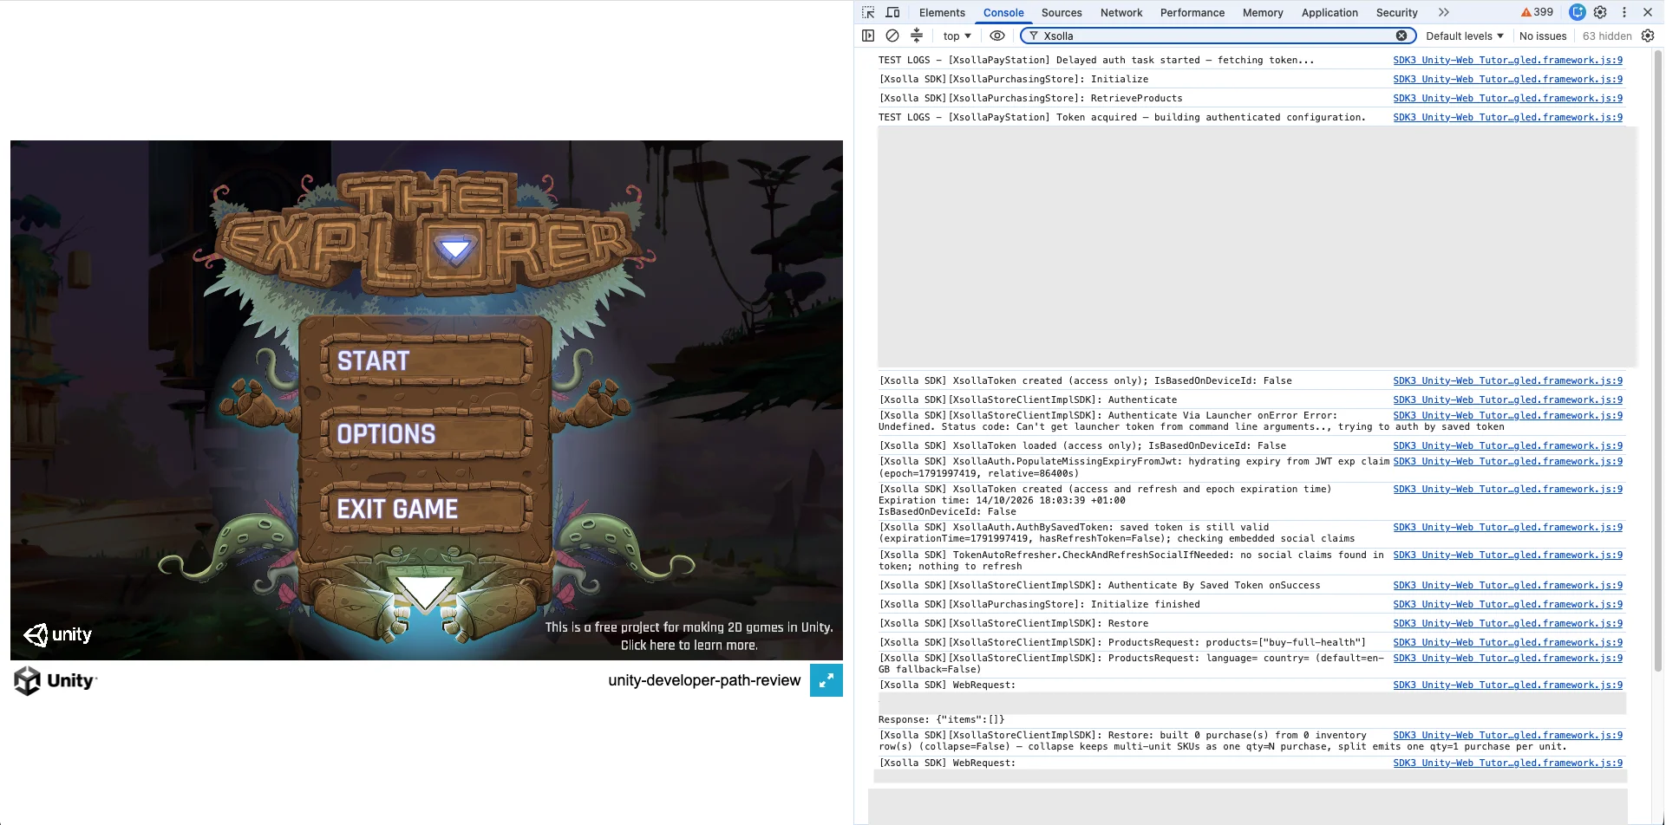Activate the inspect element picker icon
This screenshot has width=1666, height=825.
tap(868, 12)
